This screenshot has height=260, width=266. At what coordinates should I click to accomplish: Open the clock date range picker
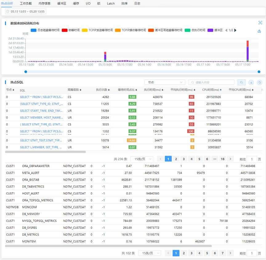click(26, 11)
